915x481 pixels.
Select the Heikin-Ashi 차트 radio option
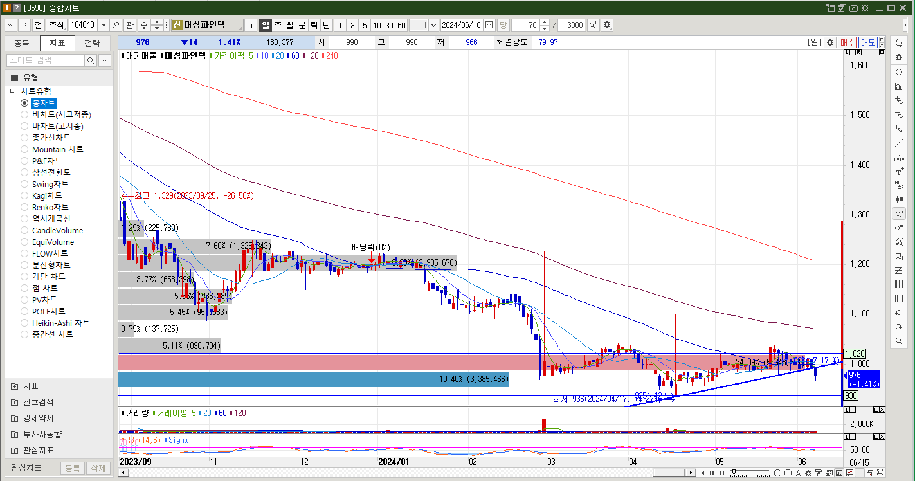(x=25, y=323)
